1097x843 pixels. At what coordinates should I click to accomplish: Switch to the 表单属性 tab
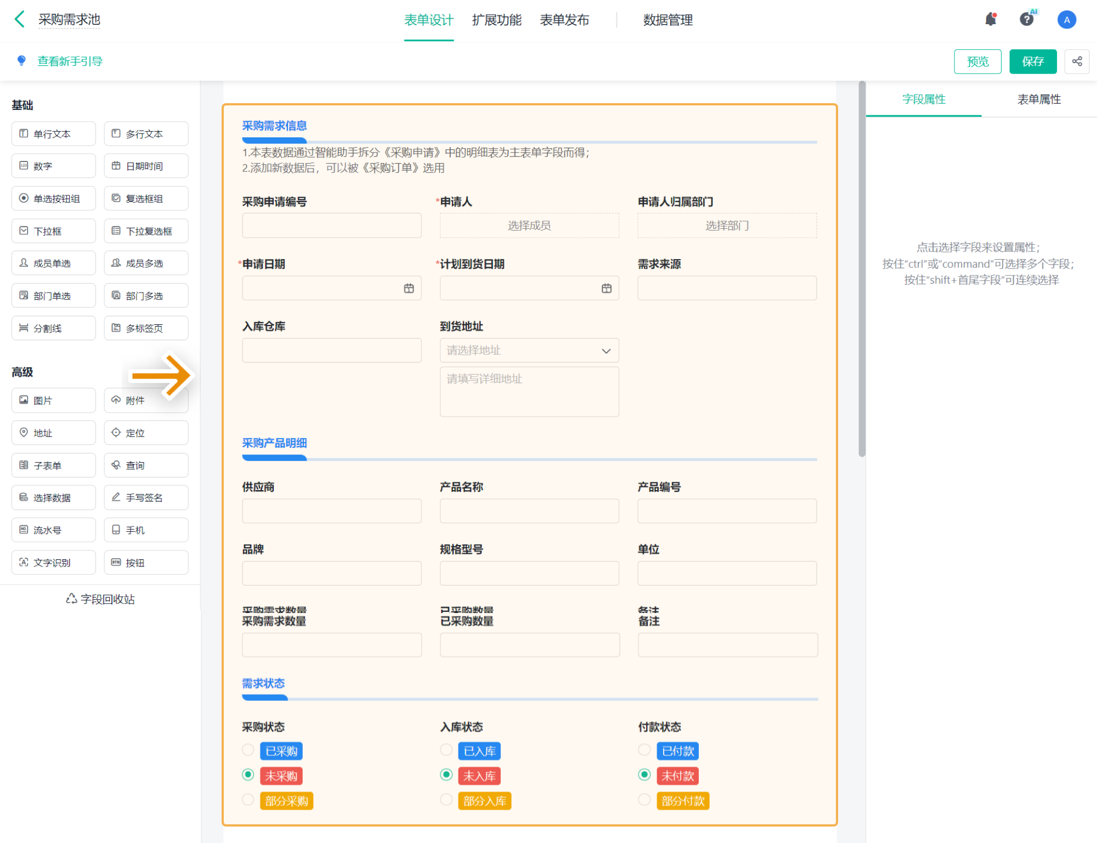coord(1039,99)
